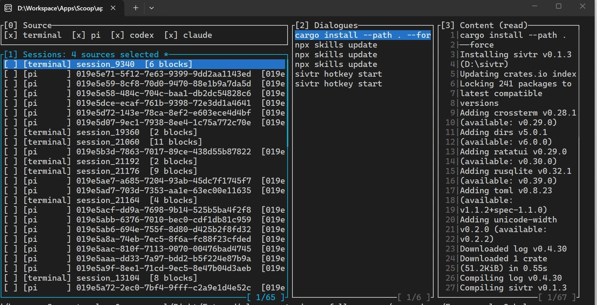
Task: Select pi session 019e5aac-810f-7113-9070-00476bad4745
Action: [x=144, y=249]
